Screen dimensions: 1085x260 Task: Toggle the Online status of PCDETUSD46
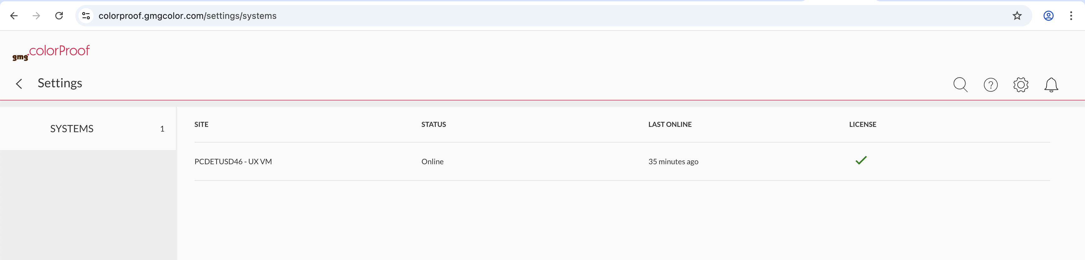[x=432, y=161]
